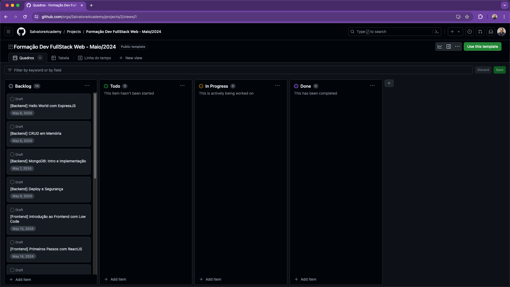This screenshot has width=510, height=287.
Task: Open the global navigation hamburger menu
Action: [8, 32]
